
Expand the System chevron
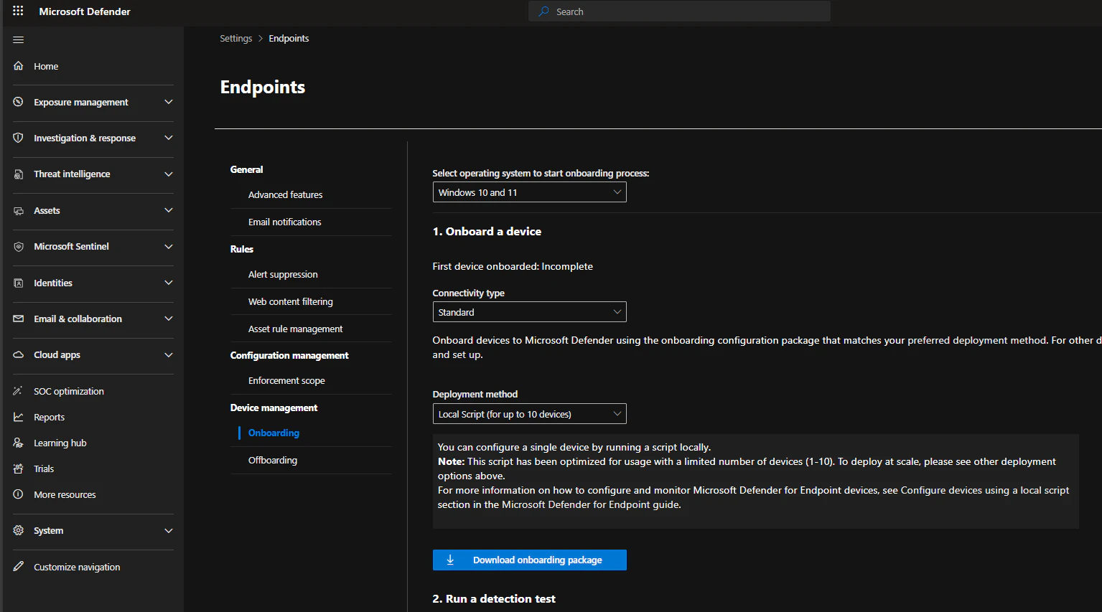[169, 531]
